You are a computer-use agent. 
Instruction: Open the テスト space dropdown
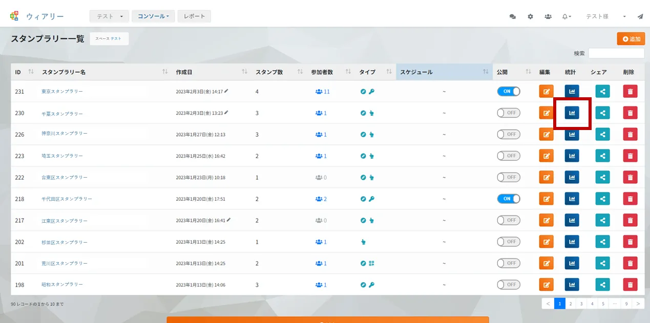pyautogui.click(x=109, y=16)
